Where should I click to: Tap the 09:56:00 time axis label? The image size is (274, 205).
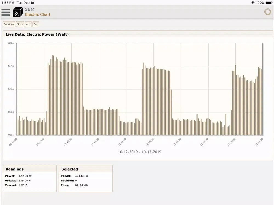13,142
